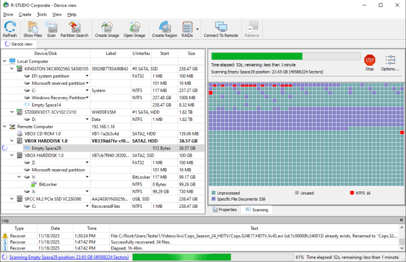Image resolution: width=406 pixels, height=262 pixels.
Task: Click the Device/Disk column header
Action: (x=46, y=53)
